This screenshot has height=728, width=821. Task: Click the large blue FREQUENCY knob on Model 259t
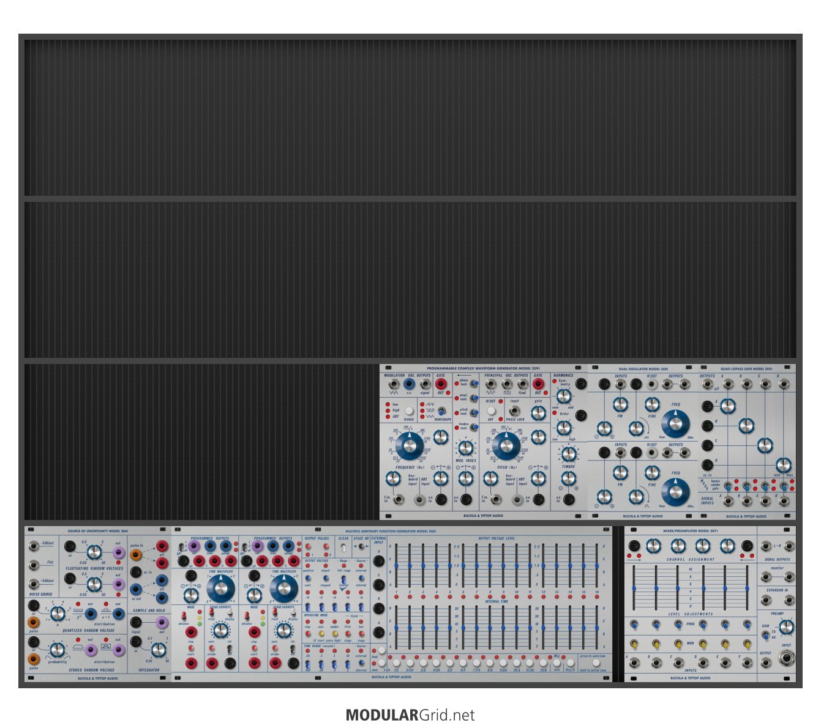[x=409, y=445]
